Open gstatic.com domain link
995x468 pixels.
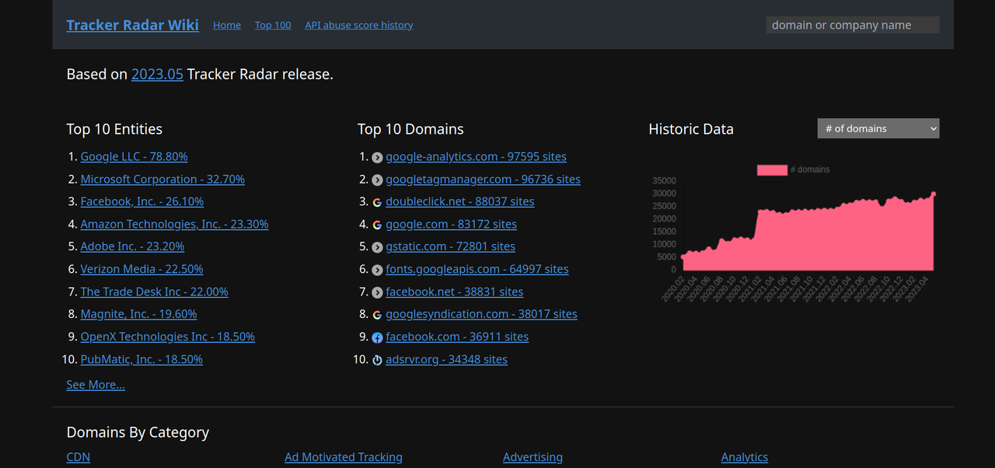[450, 246]
